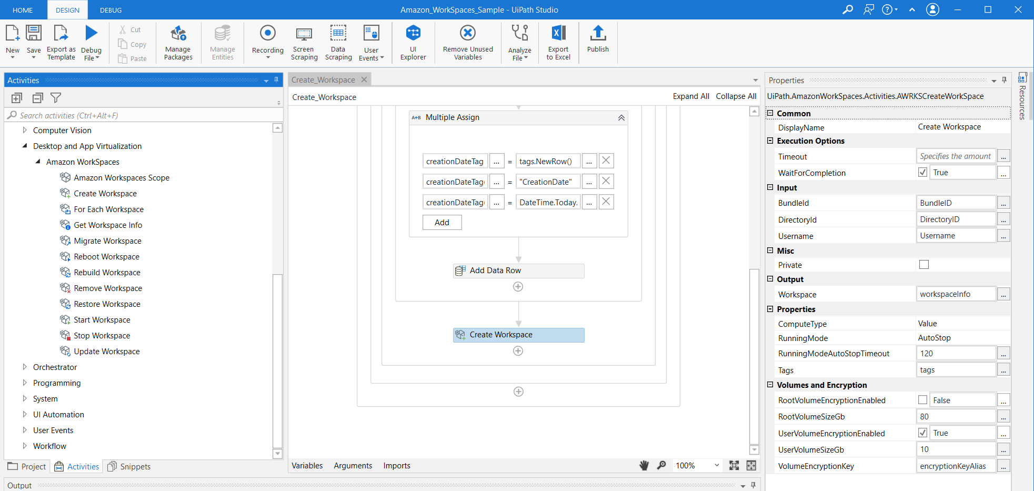Toggle UserVolumeEncryptionEnabled checkbox
Screen dimensions: 1034x491
pyautogui.click(x=923, y=433)
